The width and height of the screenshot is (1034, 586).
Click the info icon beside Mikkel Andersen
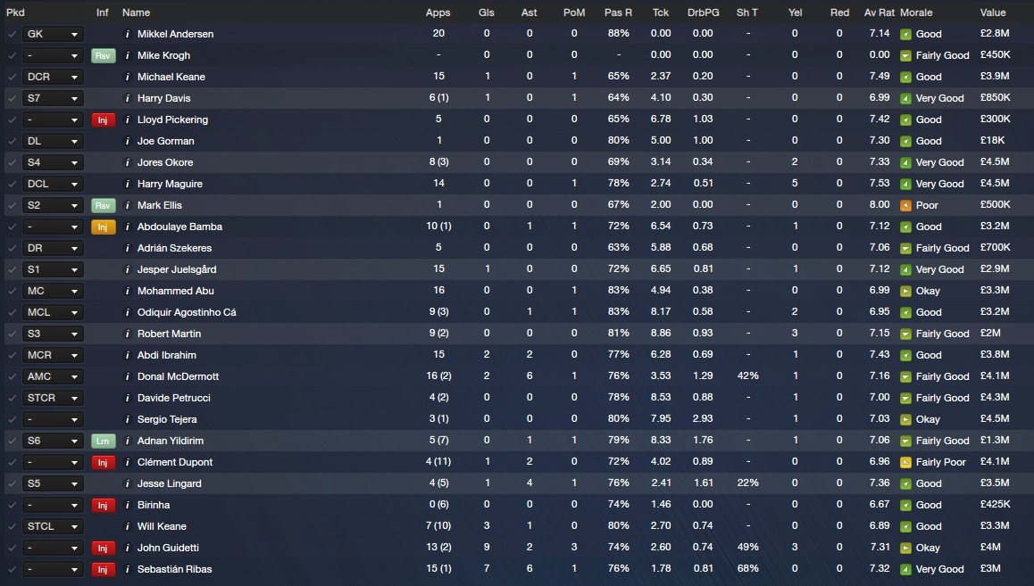(x=128, y=34)
